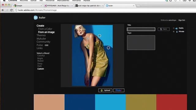Image resolution: width=196 pixels, height=110 pixels.
Task: Close the Google browser tab
Action: [x=41, y=5]
